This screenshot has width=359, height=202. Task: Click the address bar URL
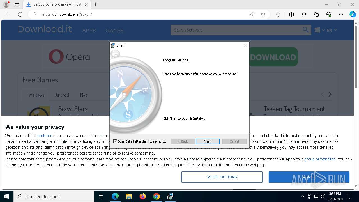67,14
